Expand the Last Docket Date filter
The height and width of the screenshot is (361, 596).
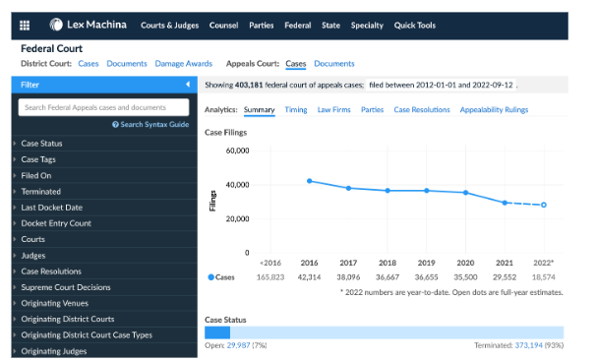tap(104, 208)
